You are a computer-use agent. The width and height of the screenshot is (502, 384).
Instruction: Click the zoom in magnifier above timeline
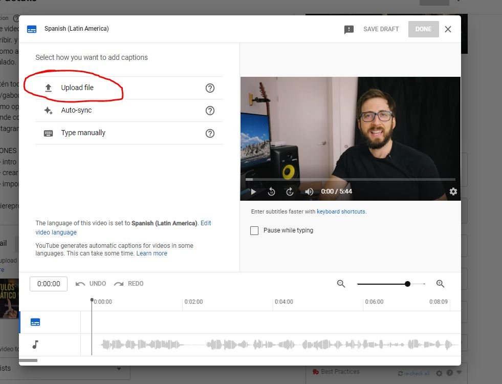440,283
